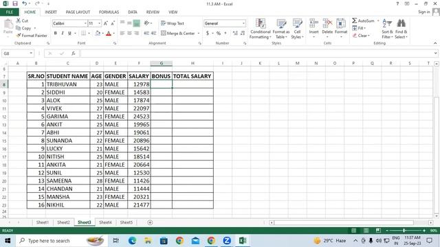Switch to Page Break Preview in status bar

tap(378, 231)
